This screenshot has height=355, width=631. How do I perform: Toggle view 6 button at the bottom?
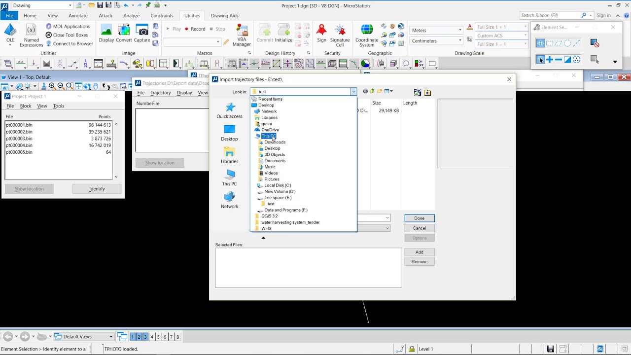[165, 337]
